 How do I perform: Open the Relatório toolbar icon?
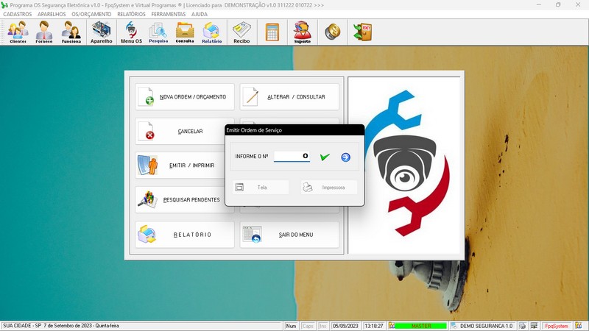211,32
